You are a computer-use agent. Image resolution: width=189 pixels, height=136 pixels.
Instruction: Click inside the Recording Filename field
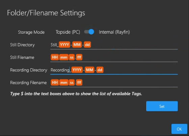click(x=114, y=83)
